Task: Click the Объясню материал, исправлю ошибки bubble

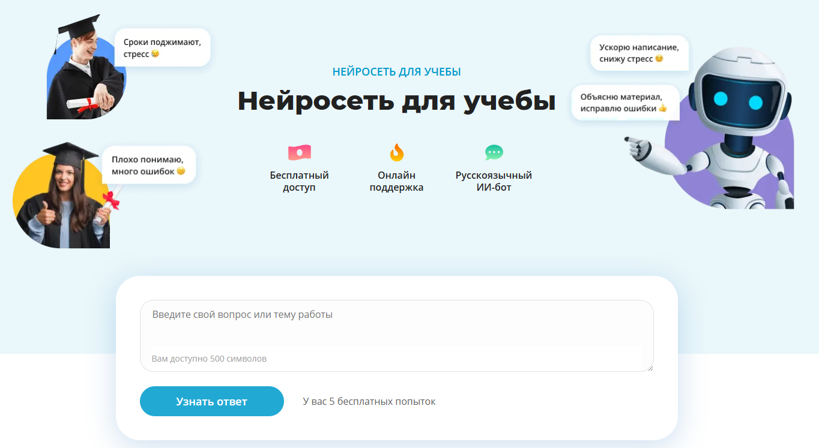Action: click(624, 103)
